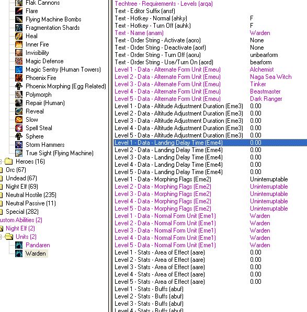The height and width of the screenshot is (312, 307).
Task: Click the Spell Steal icon
Action: 19,128
